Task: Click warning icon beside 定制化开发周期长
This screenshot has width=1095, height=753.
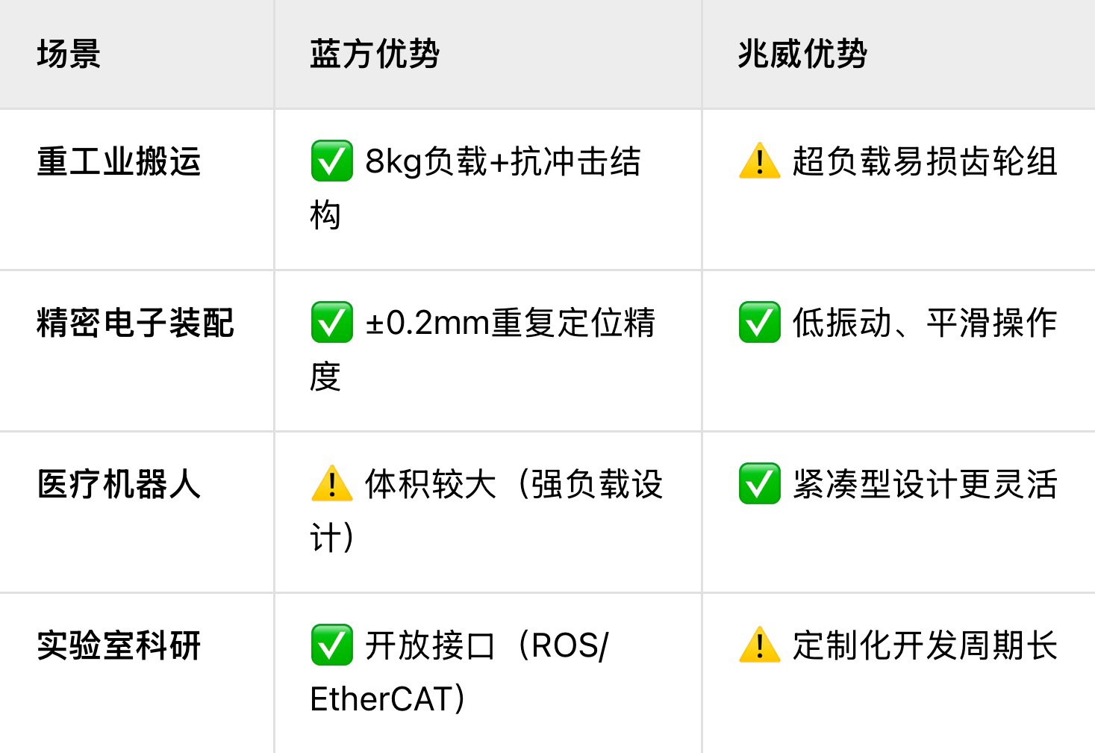Action: 759,645
